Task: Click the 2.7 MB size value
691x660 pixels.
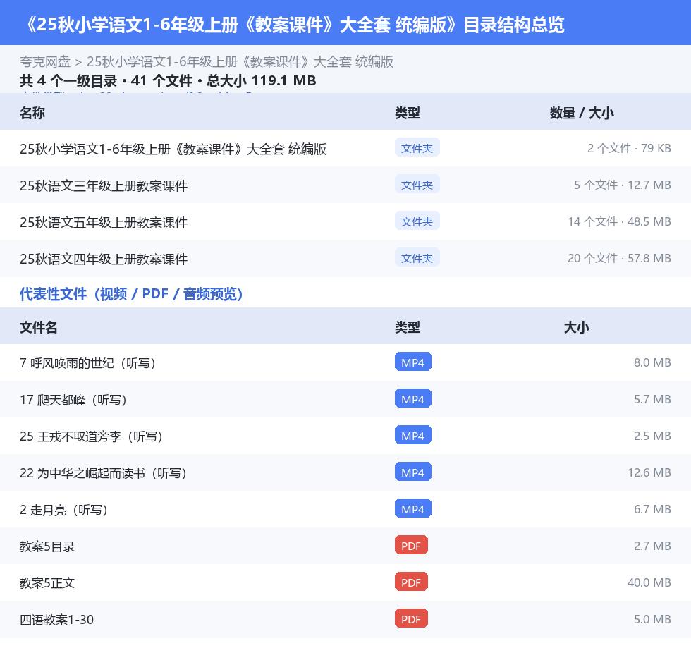Action: click(652, 546)
